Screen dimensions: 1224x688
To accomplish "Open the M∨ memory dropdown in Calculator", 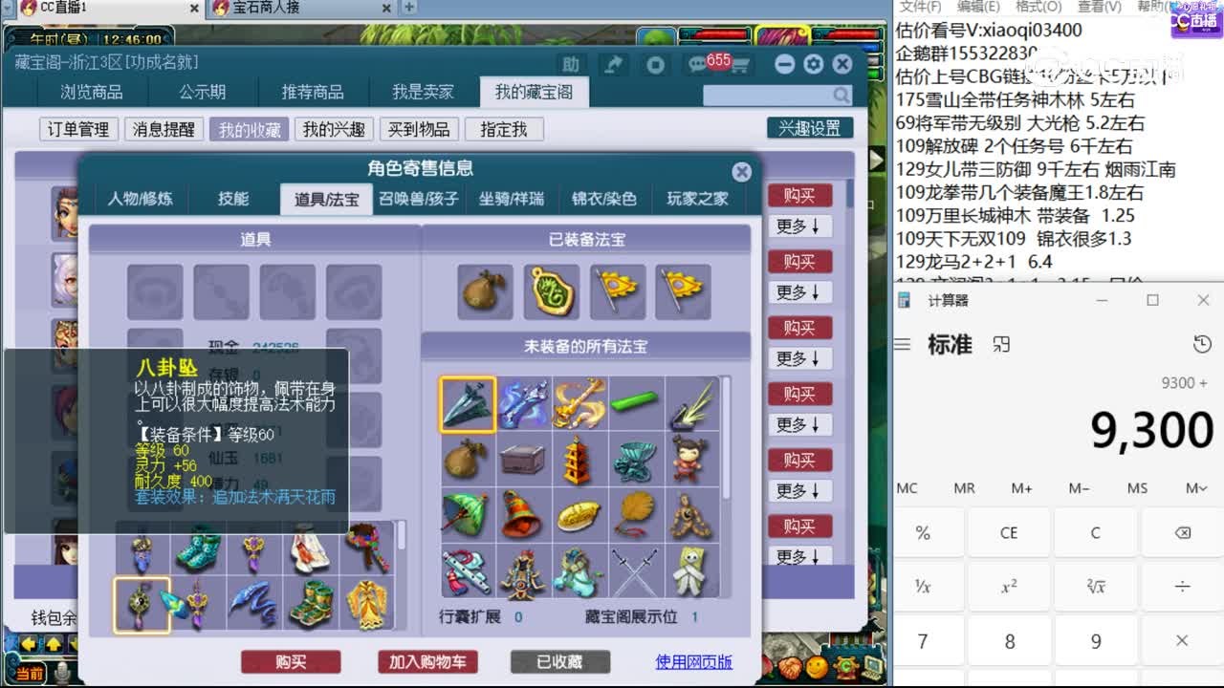I will point(1194,488).
